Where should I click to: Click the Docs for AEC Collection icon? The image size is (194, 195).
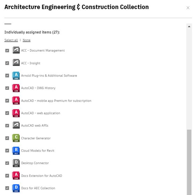tap(16, 188)
